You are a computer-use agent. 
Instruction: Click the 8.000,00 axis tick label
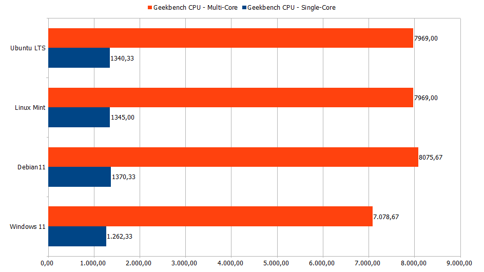(413, 263)
